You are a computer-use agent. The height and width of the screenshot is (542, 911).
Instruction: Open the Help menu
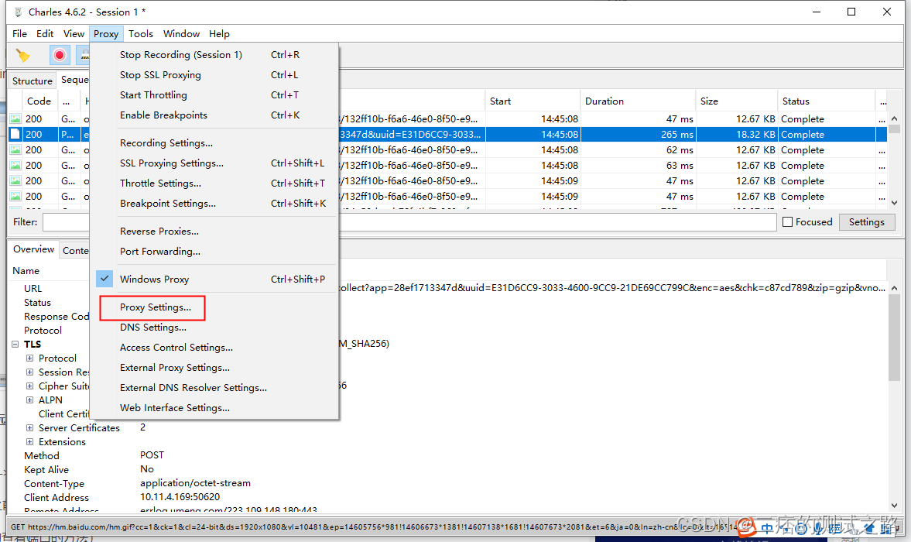[x=219, y=34]
